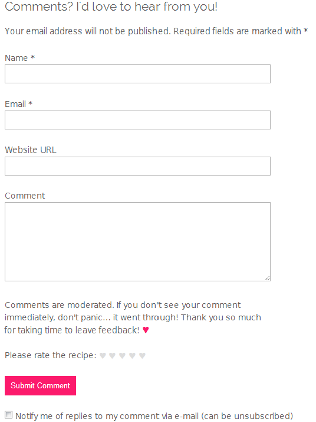Click the comment box resize grip
The height and width of the screenshot is (422, 316).
[268, 278]
